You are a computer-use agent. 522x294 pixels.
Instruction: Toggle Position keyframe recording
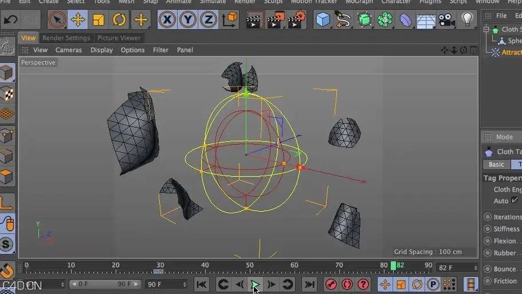pos(385,284)
